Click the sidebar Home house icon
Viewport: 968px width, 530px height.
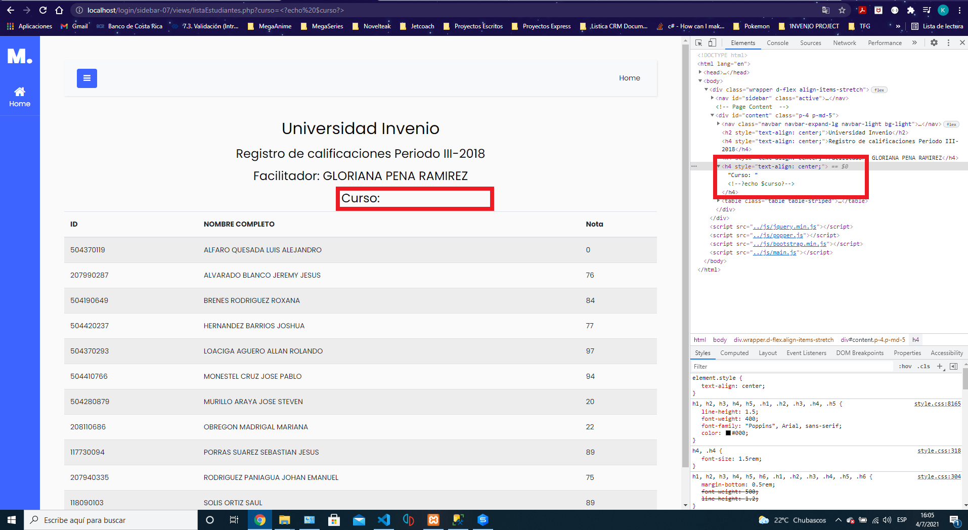click(x=20, y=92)
